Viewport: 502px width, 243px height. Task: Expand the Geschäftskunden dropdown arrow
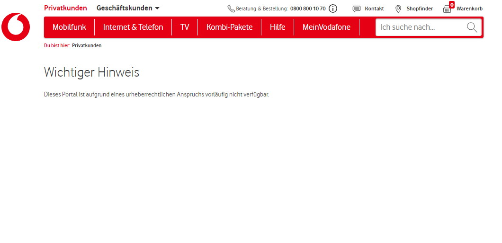157,9
